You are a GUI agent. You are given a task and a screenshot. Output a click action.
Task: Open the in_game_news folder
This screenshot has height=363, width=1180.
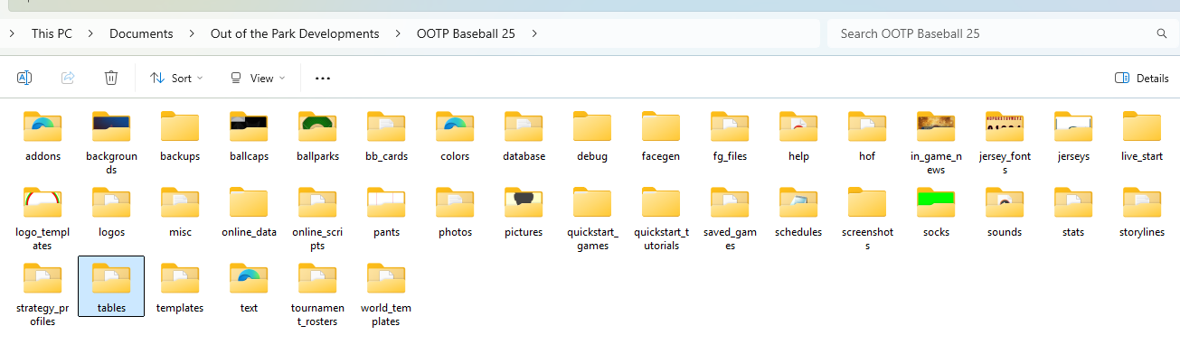pyautogui.click(x=936, y=143)
